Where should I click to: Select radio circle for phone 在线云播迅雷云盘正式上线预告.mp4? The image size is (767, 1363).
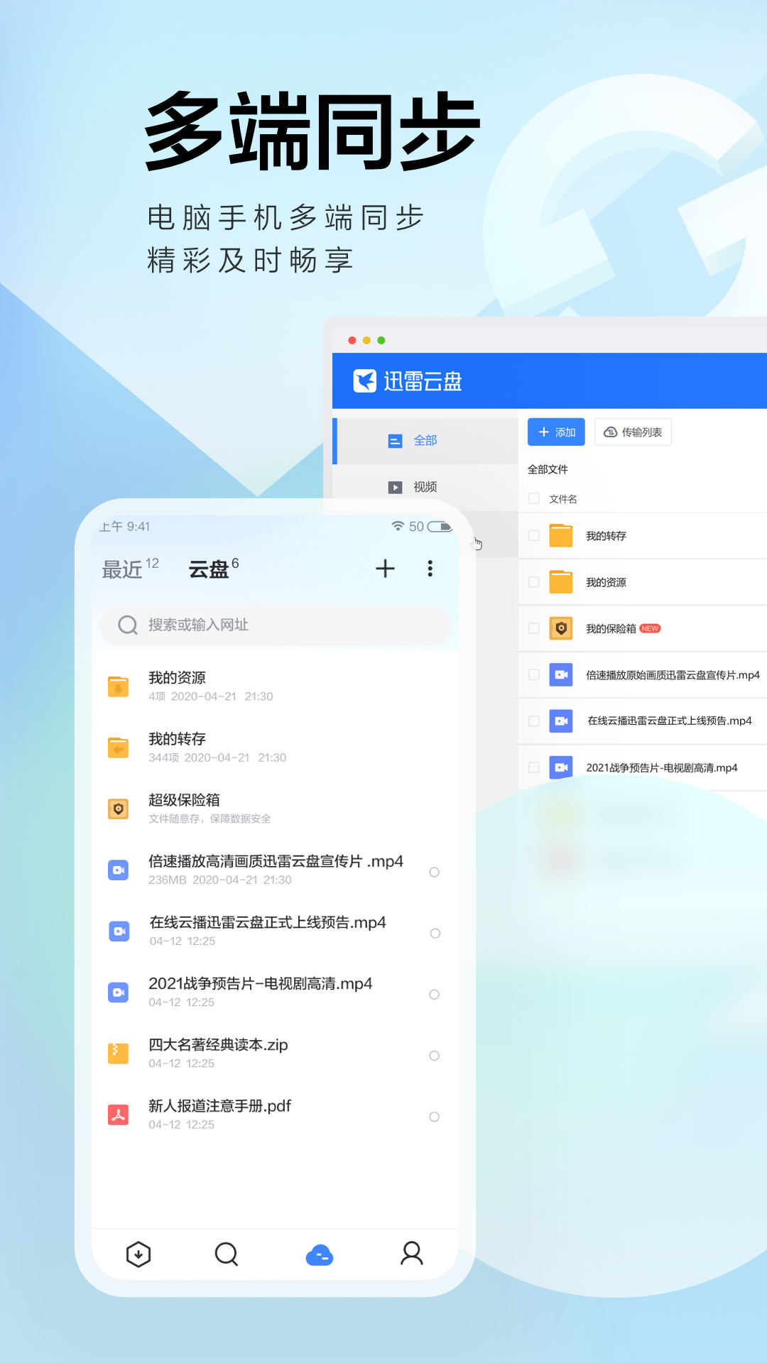click(x=435, y=933)
